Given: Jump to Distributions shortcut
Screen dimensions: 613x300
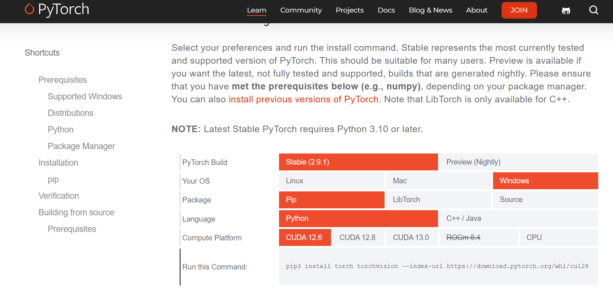Looking at the screenshot, I should (70, 113).
